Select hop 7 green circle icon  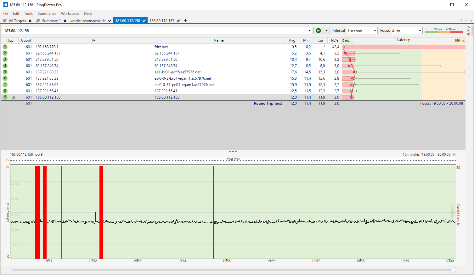[5, 84]
